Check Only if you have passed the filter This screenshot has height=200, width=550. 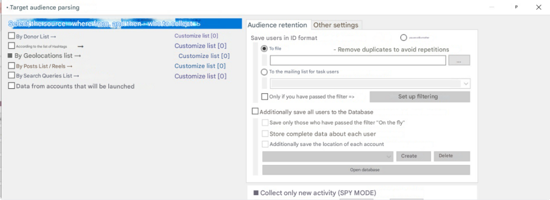coord(265,96)
